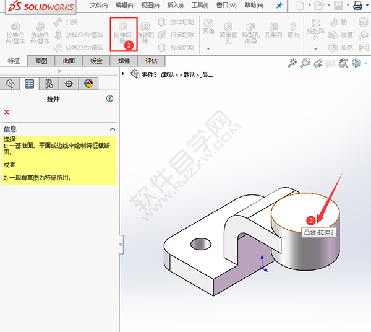Click the wrap icon right of 筋
This screenshot has width=371, height=332.
click(364, 22)
